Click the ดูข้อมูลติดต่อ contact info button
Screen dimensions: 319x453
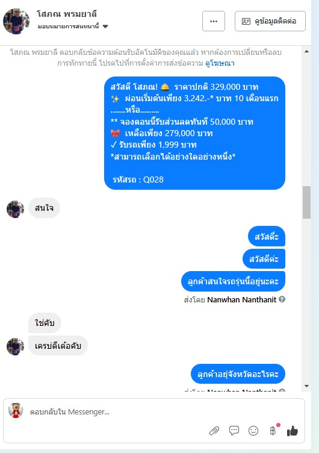tap(270, 21)
